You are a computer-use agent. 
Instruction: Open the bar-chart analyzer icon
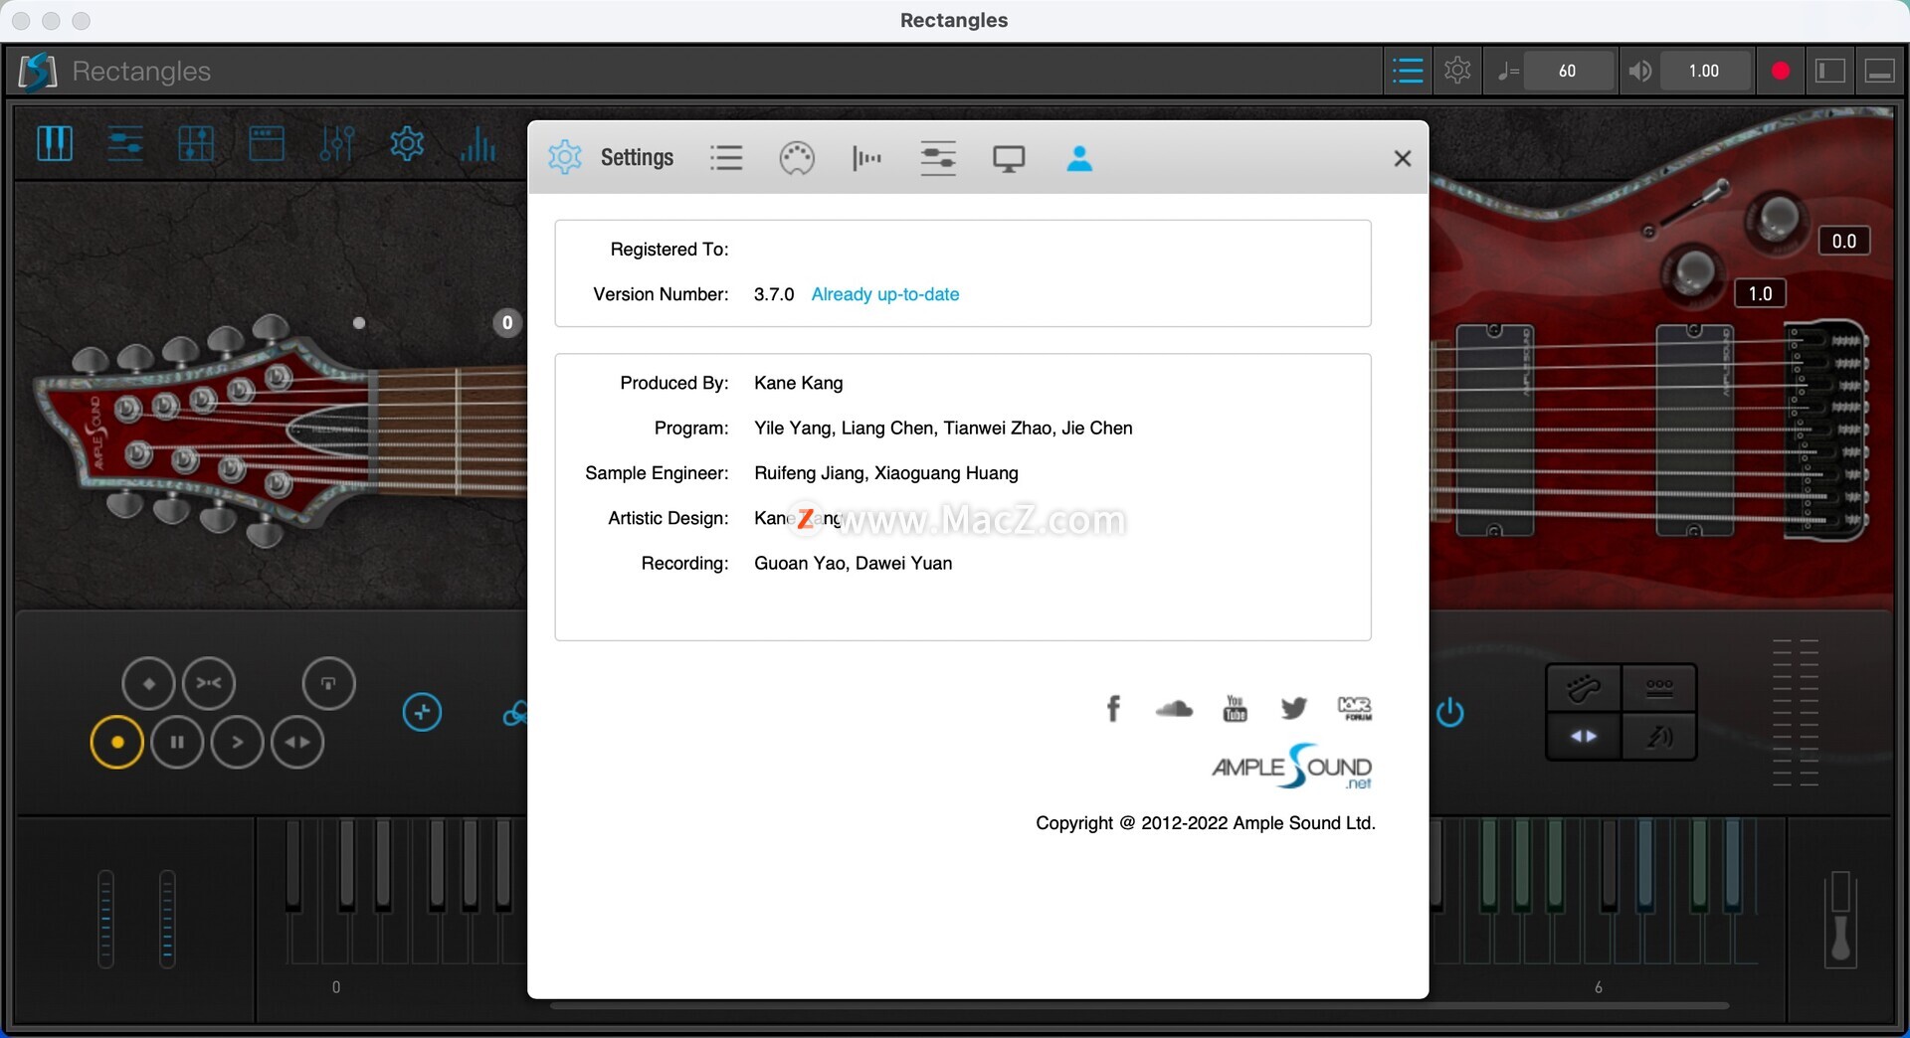pyautogui.click(x=477, y=144)
